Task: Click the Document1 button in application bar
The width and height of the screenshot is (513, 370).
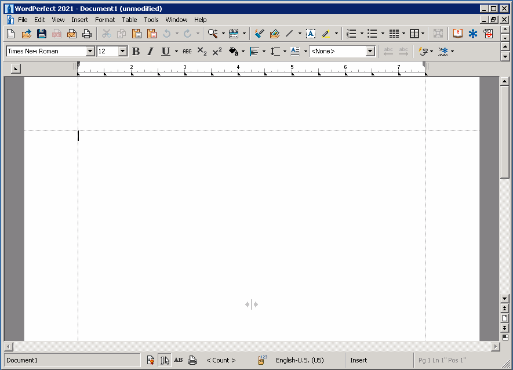Action: point(72,360)
